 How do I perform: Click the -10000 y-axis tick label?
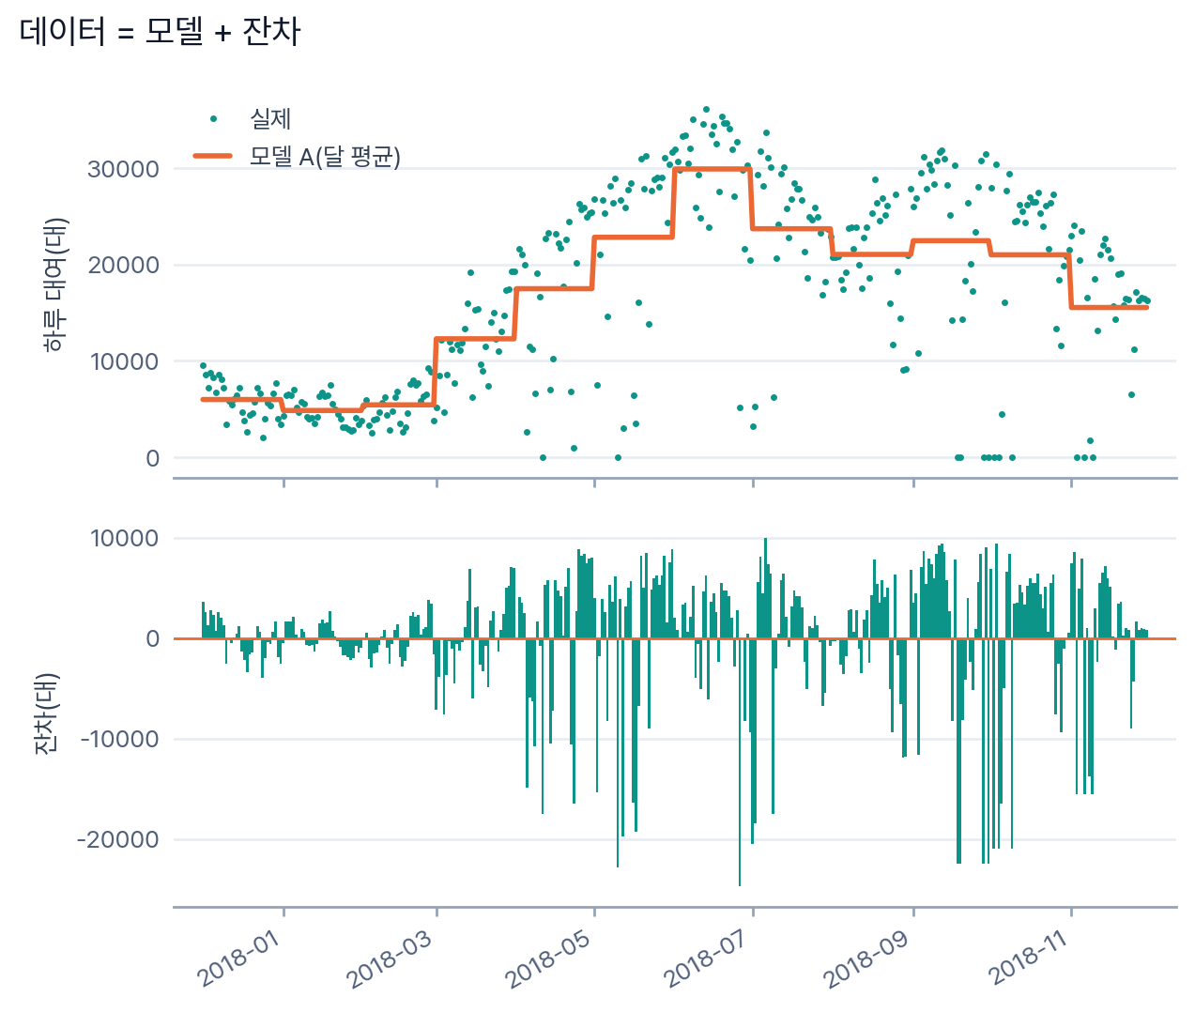pyautogui.click(x=119, y=740)
